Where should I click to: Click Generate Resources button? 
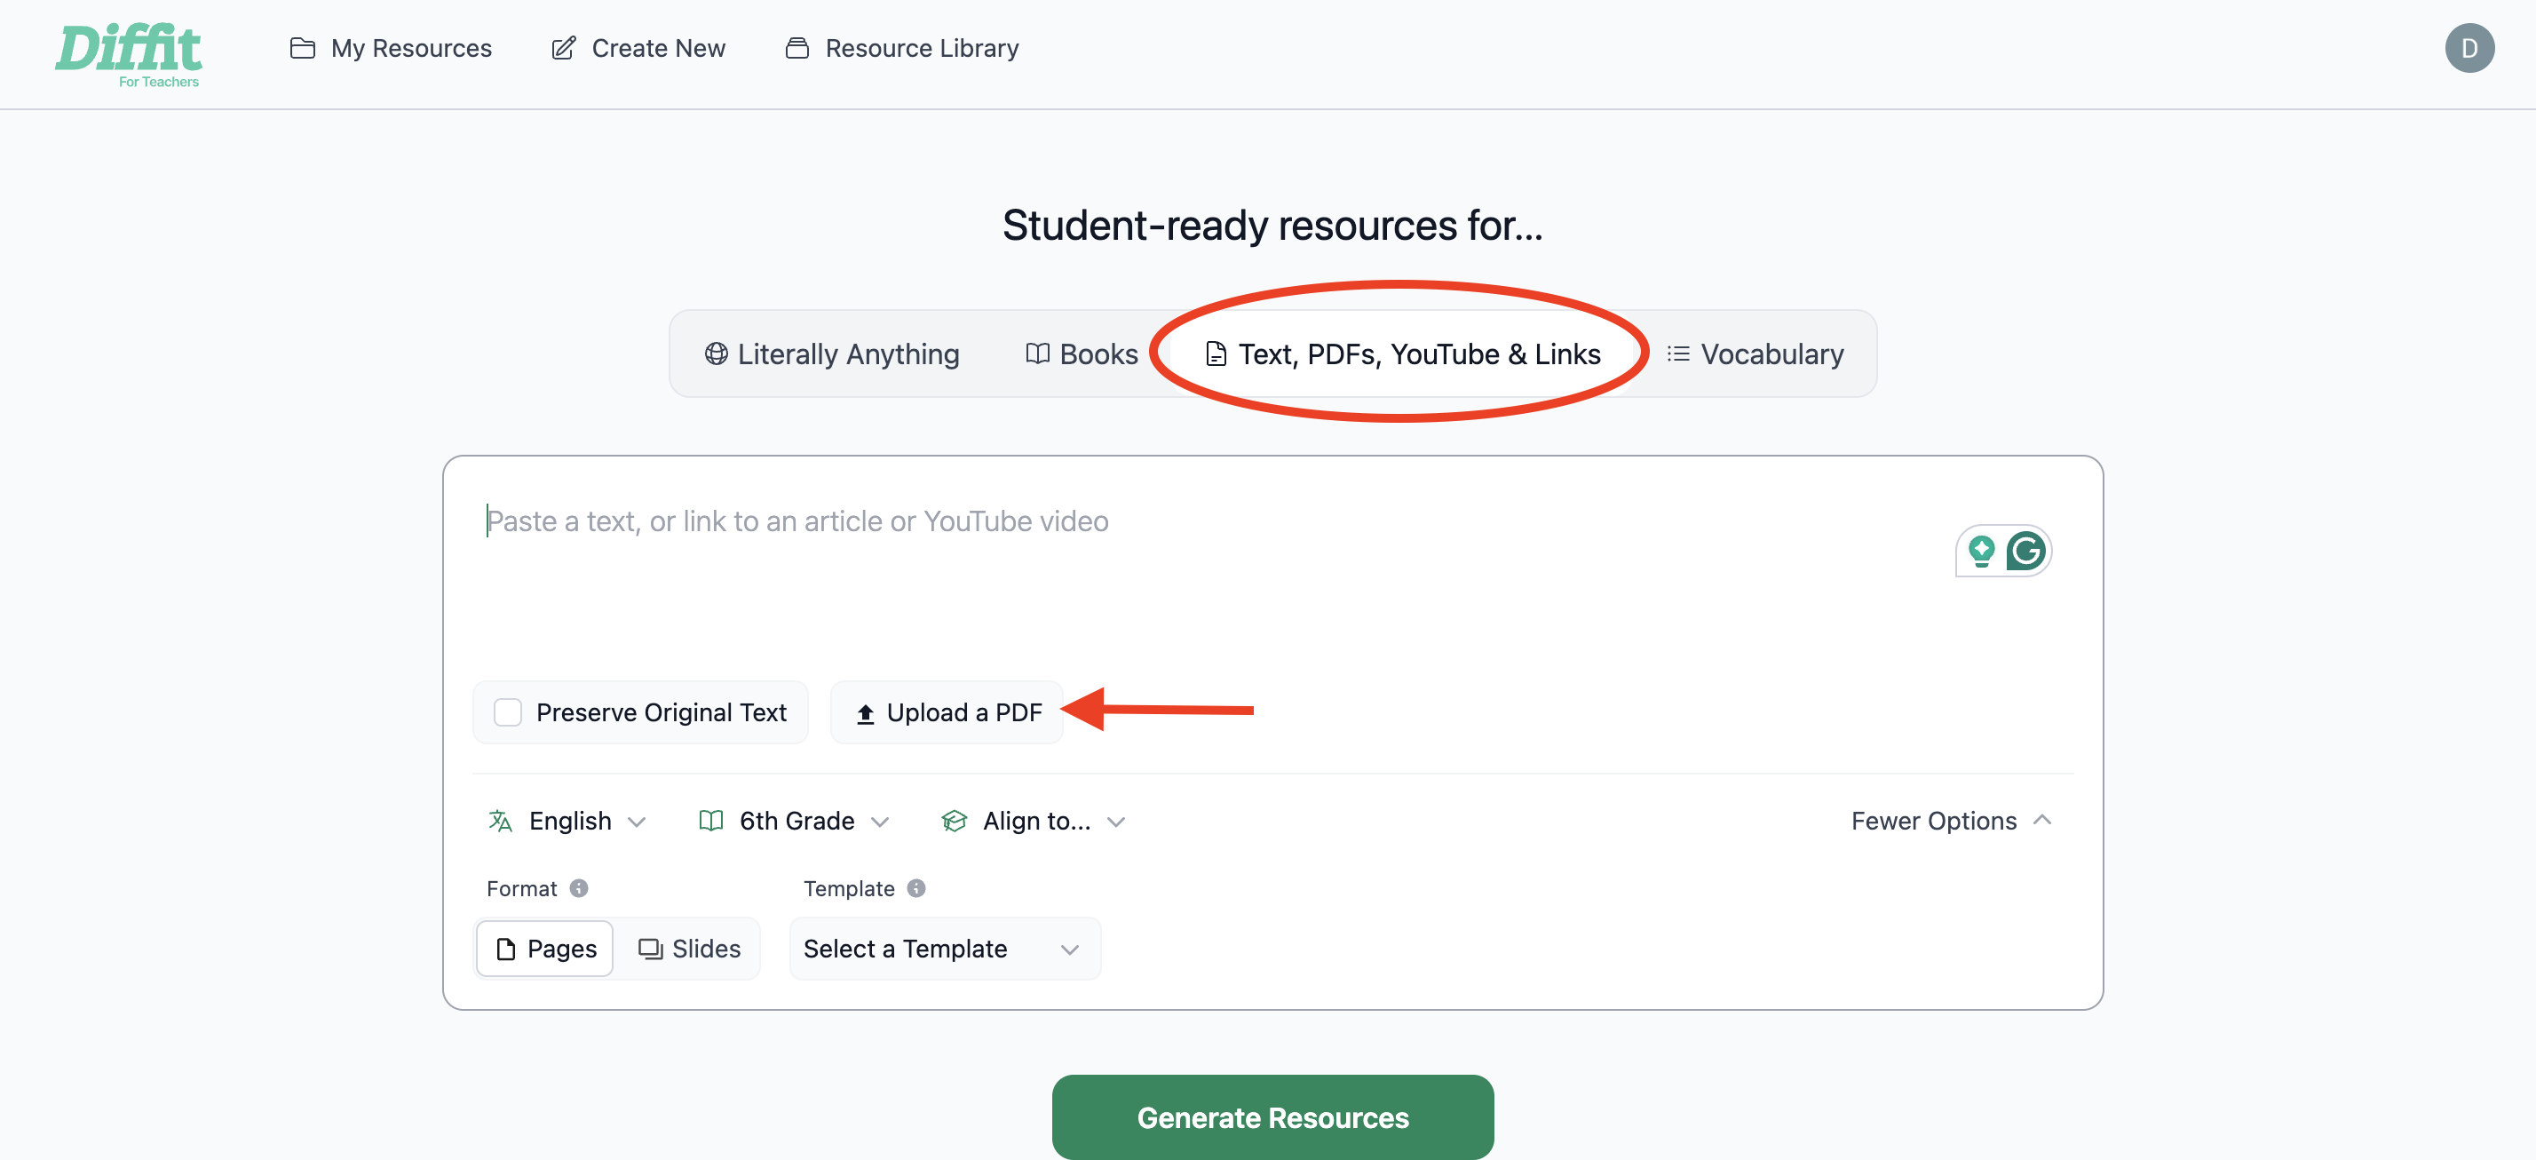1272,1116
